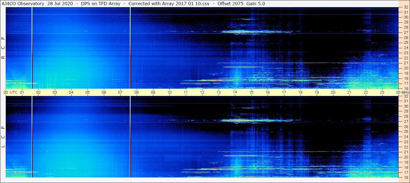This screenshot has height=183, width=410.
Task: Click the AJ4CO Observatory title text
Action: [x=23, y=4]
